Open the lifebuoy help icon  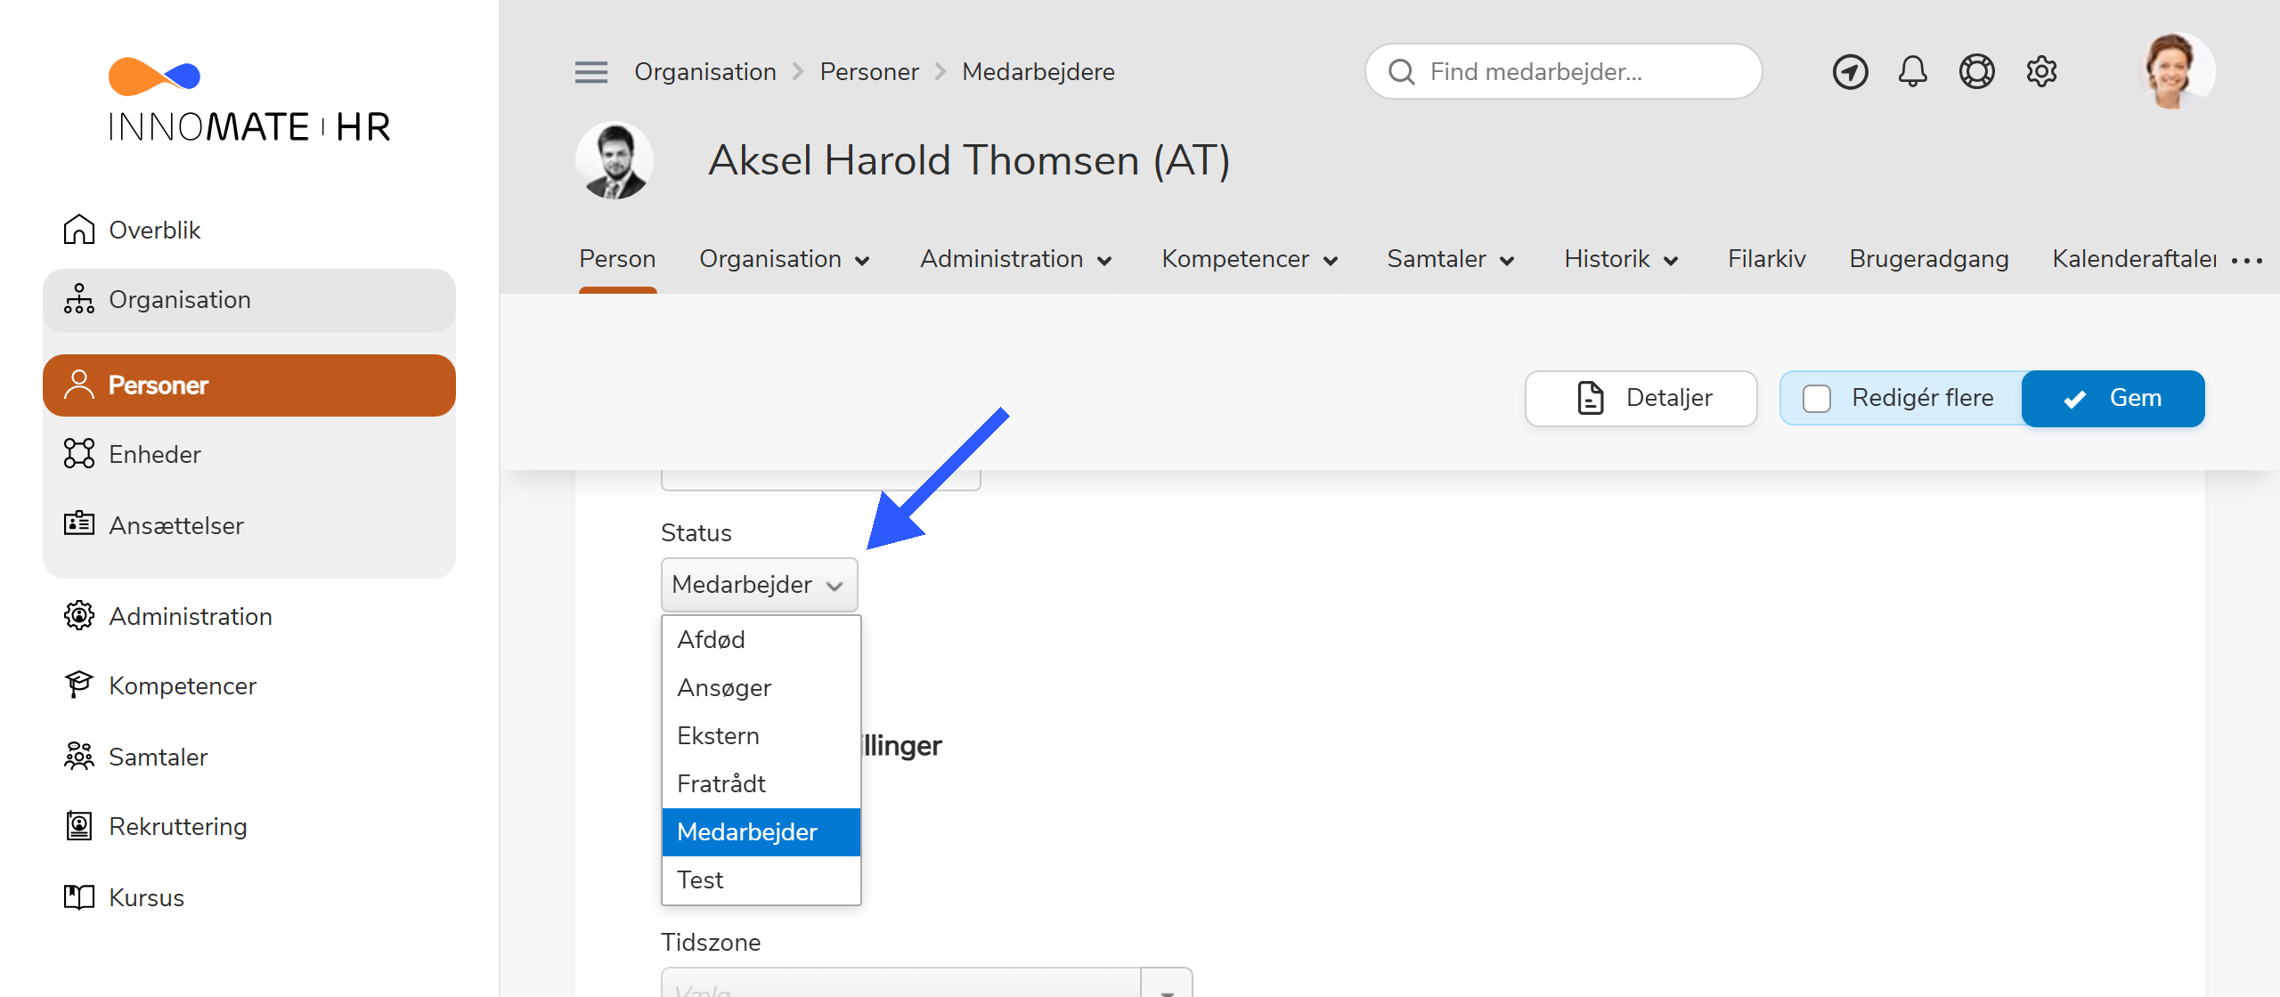(1976, 71)
